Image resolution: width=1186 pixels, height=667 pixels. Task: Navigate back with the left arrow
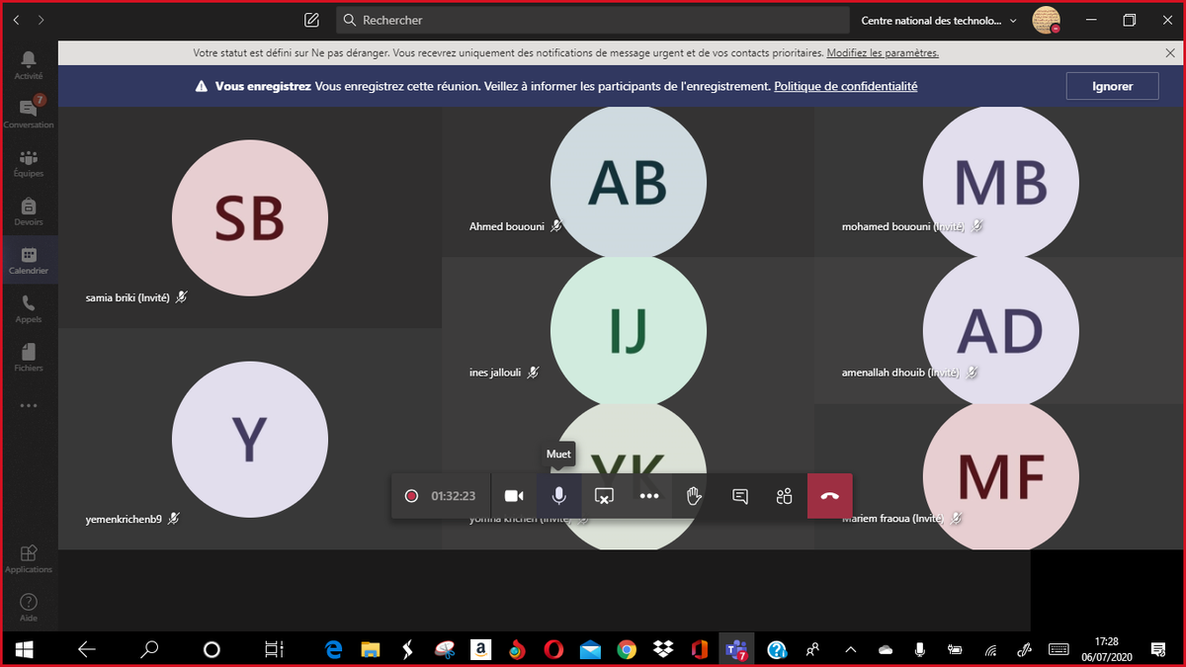[x=16, y=20]
